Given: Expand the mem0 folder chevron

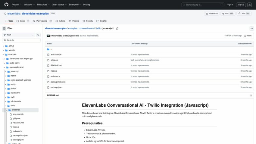Looking at the screenshot, I should 5,76.
